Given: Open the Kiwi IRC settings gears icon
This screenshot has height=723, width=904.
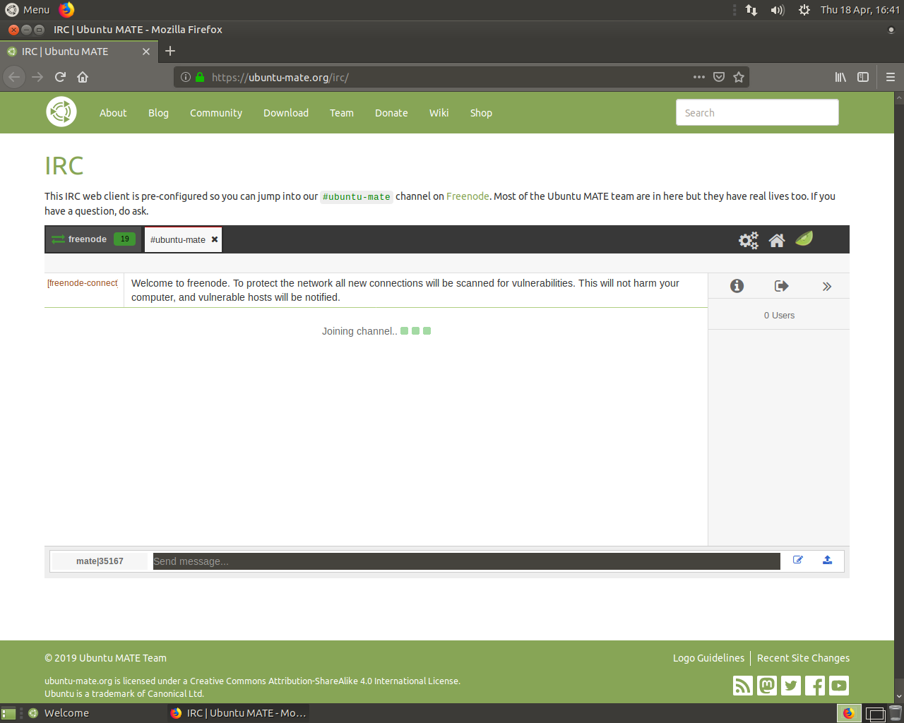Looking at the screenshot, I should [x=749, y=240].
